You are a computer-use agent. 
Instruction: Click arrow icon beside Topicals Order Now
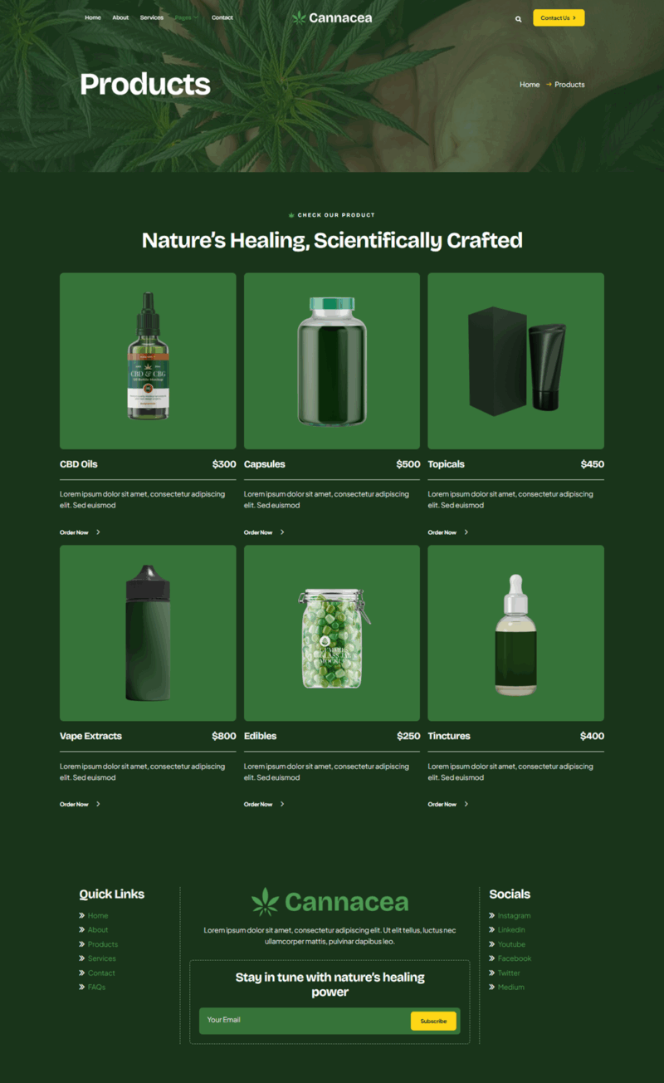[466, 532]
